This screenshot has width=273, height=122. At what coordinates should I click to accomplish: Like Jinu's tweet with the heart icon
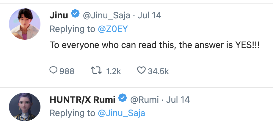[x=141, y=71]
